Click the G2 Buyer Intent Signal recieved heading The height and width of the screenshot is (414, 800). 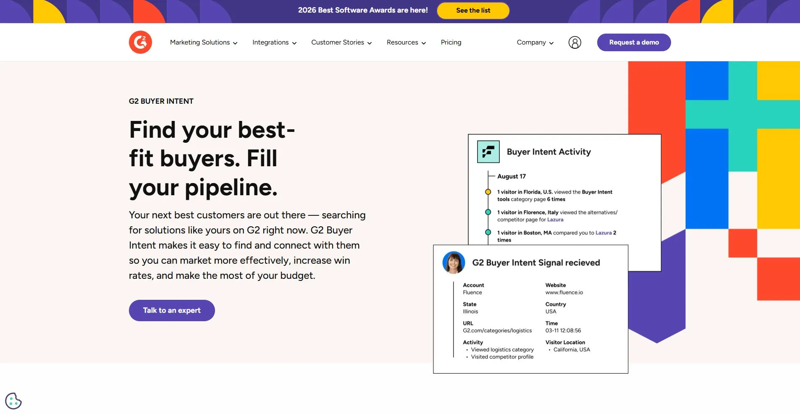click(x=536, y=263)
